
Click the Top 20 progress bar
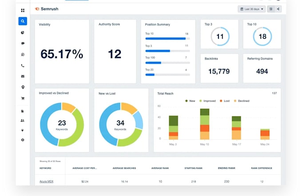tap(167, 75)
